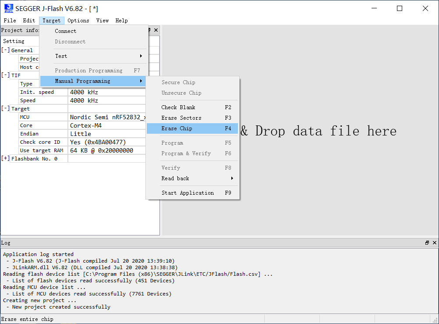Viewport: 439px width, 324px height.
Task: Open the Help menu
Action: pyautogui.click(x=121, y=21)
